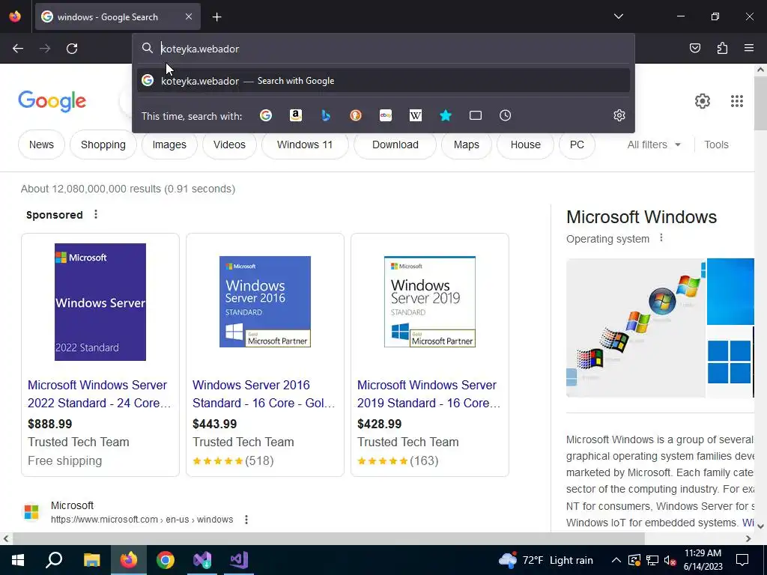Expand the All filters dropdown
The width and height of the screenshot is (767, 575).
pos(654,144)
